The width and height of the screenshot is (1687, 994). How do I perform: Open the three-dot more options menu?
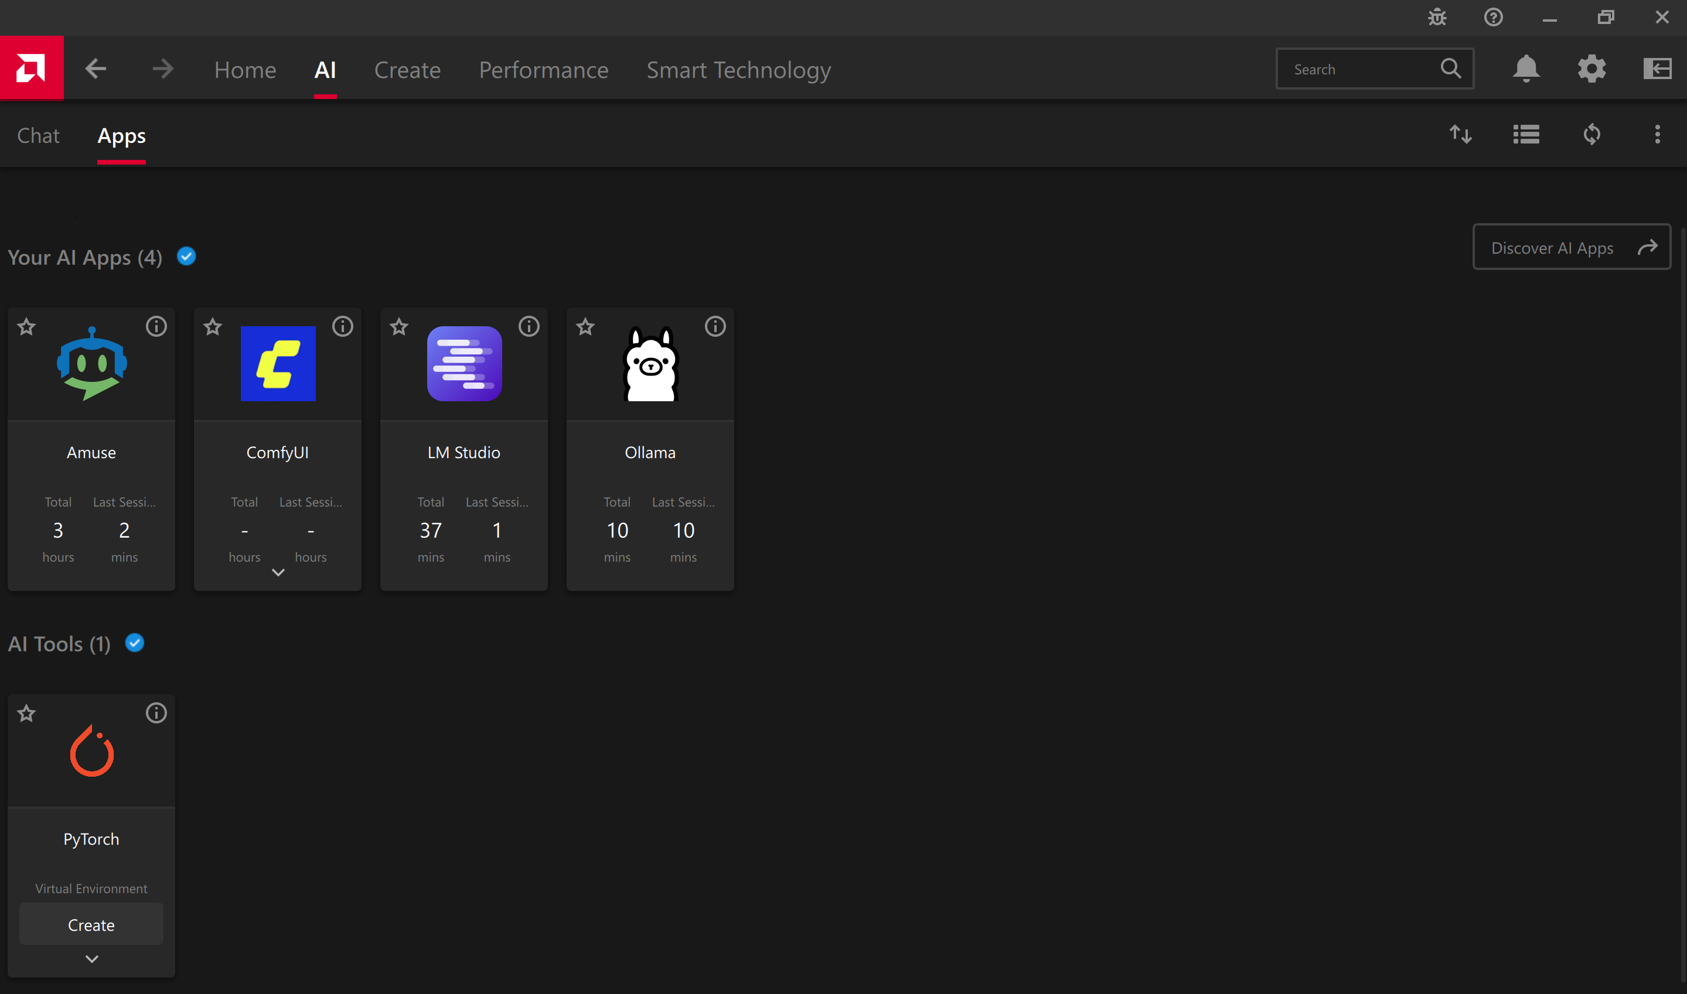pyautogui.click(x=1657, y=135)
